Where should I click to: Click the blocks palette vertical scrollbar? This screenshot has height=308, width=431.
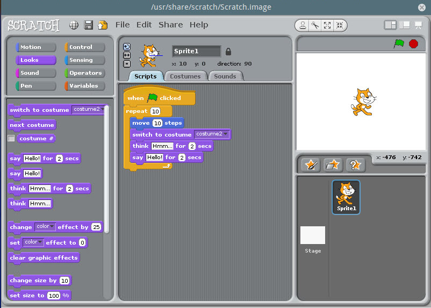pyautogui.click(x=106, y=169)
